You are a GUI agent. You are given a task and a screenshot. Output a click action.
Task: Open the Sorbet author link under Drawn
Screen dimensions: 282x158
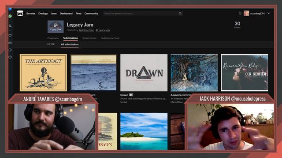(124, 102)
